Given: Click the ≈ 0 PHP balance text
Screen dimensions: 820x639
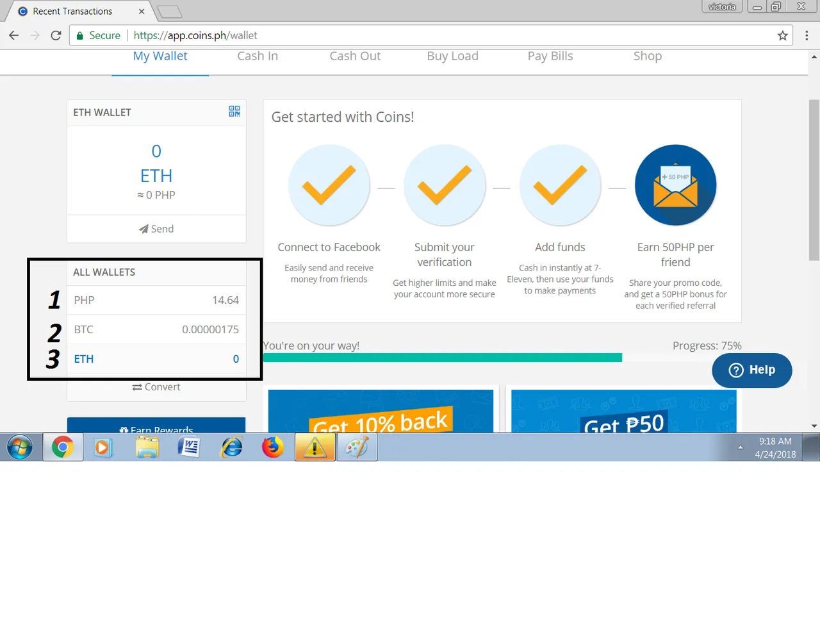Looking at the screenshot, I should [156, 195].
